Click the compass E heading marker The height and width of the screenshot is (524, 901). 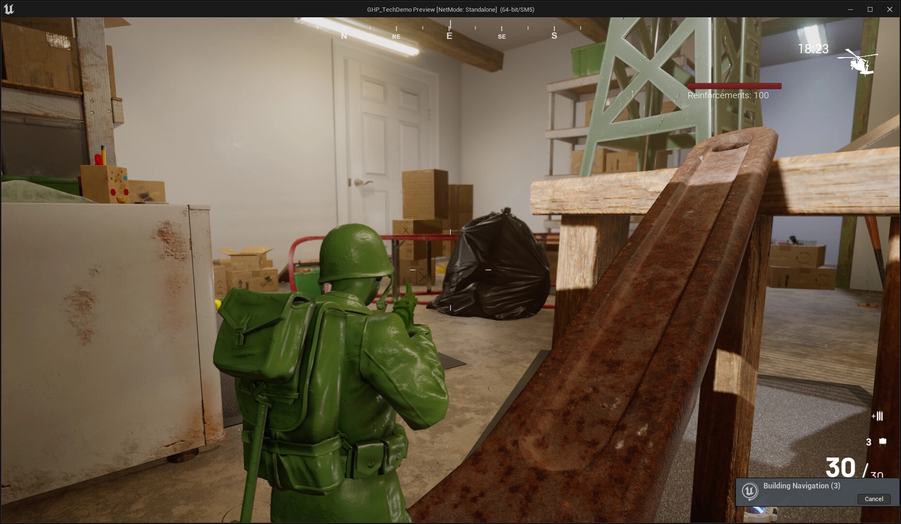[x=449, y=35]
